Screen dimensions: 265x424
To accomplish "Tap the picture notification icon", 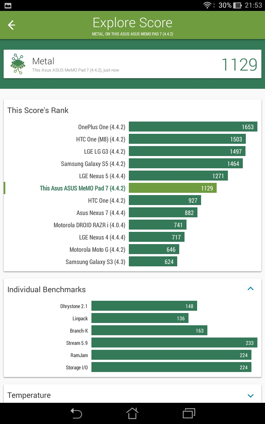I will [x=7, y=5].
